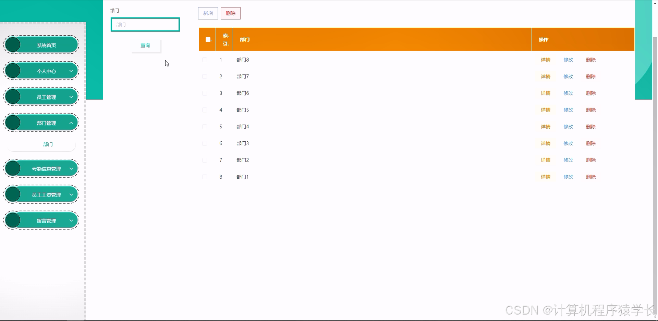Image resolution: width=658 pixels, height=321 pixels.
Task: Expand the 员工工资管理 menu chevron
Action: (71, 195)
